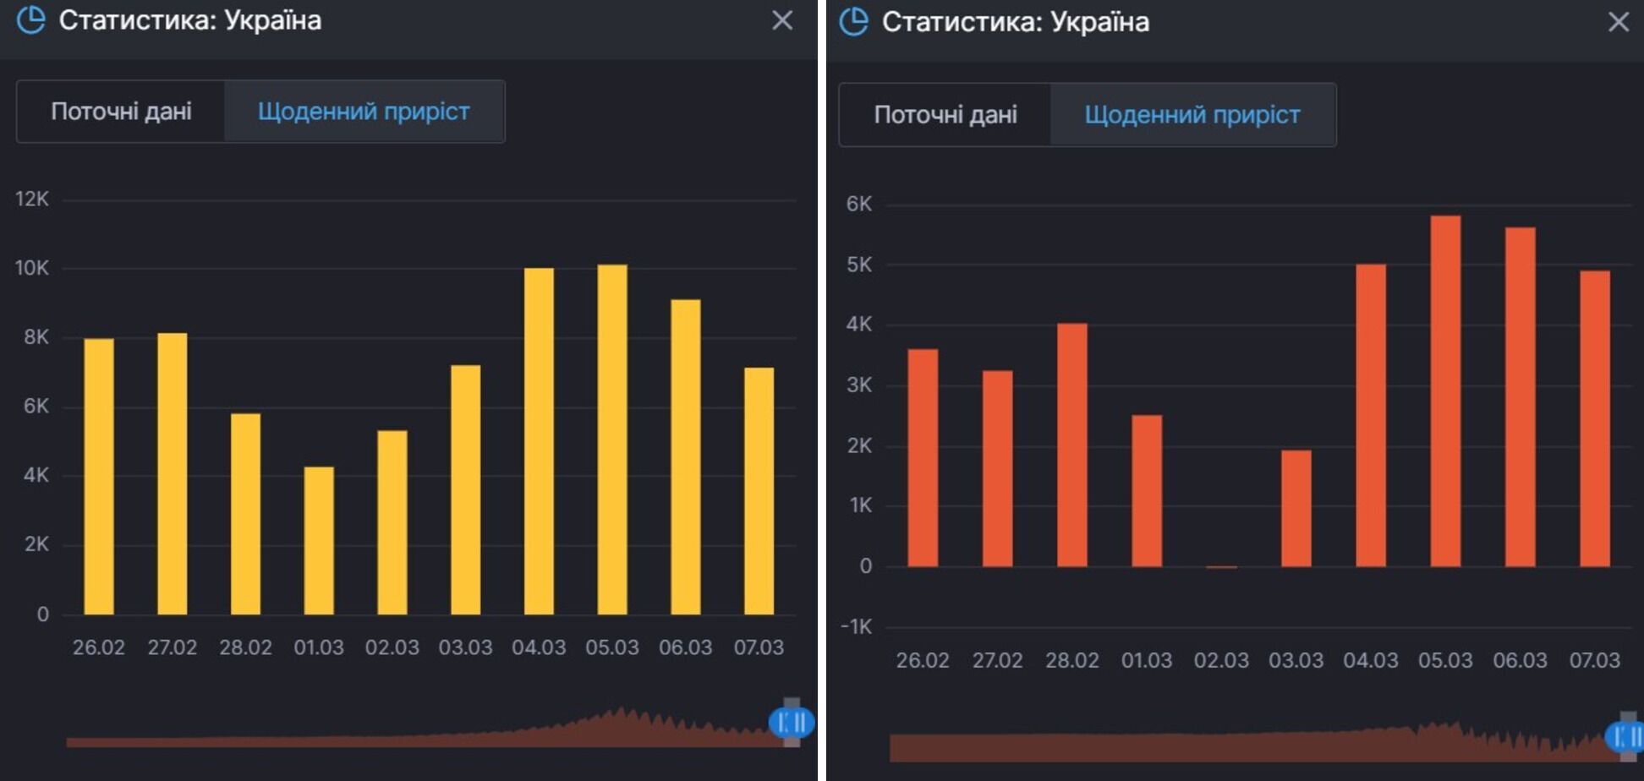This screenshot has height=781, width=1644.
Task: Click the statistics pie icon in the left panel
Action: pyautogui.click(x=31, y=19)
